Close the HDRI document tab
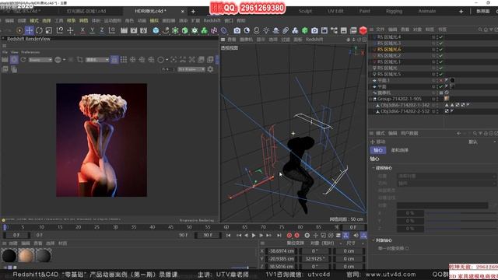The width and height of the screenshot is (498, 280). (183, 11)
